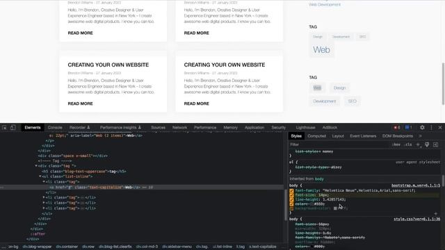Viewport: 445px width, 250px height.
Task: Open DevTools settings gear
Action: click(422, 128)
